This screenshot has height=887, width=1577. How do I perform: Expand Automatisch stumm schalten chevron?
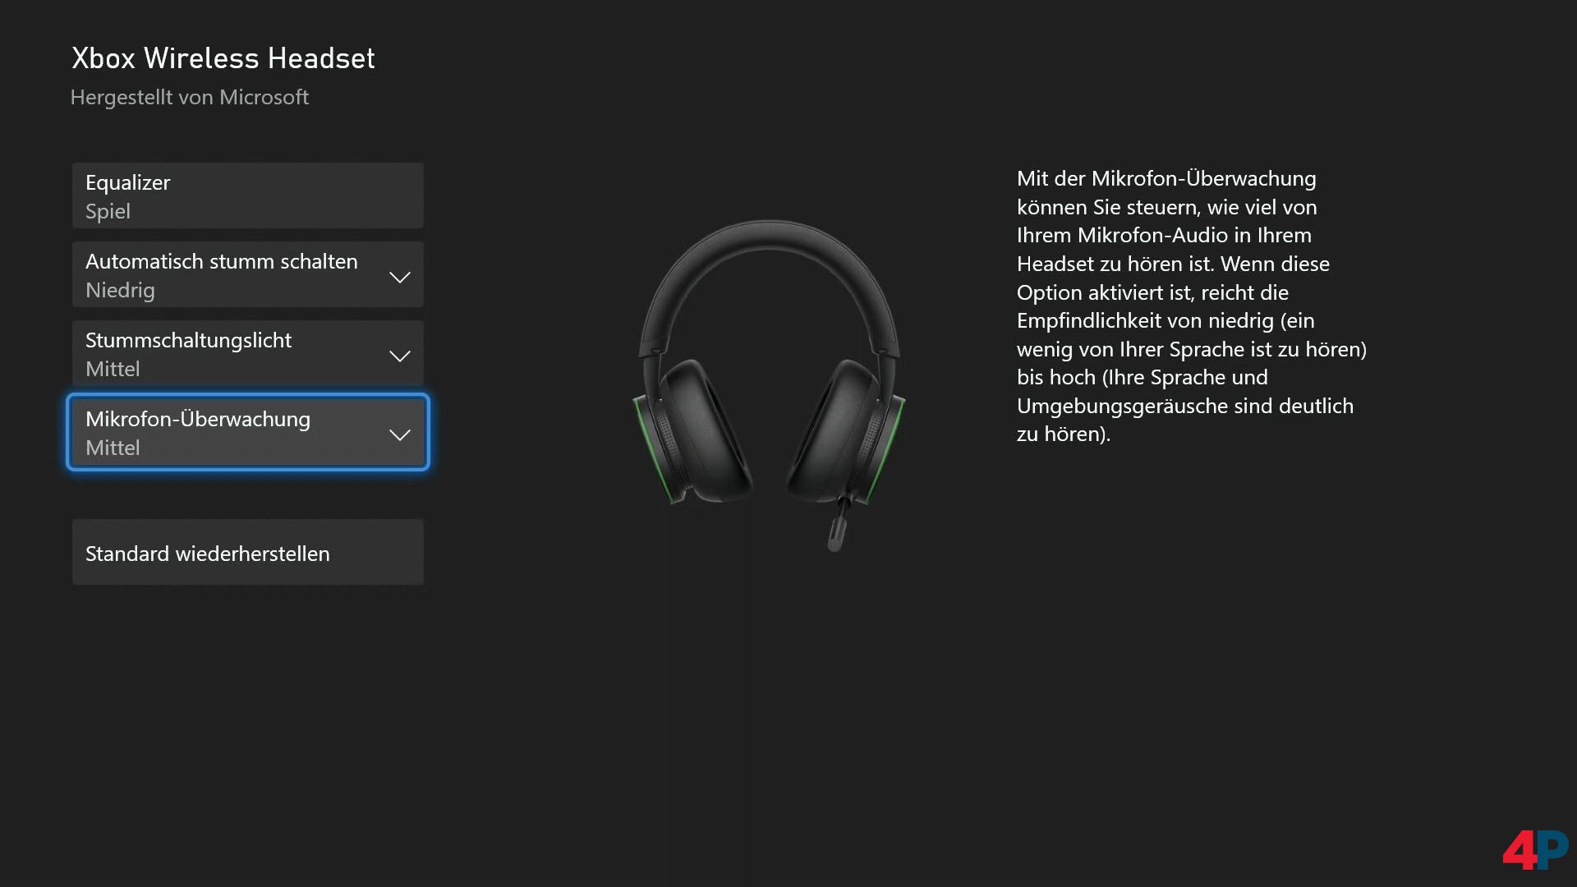pos(399,277)
